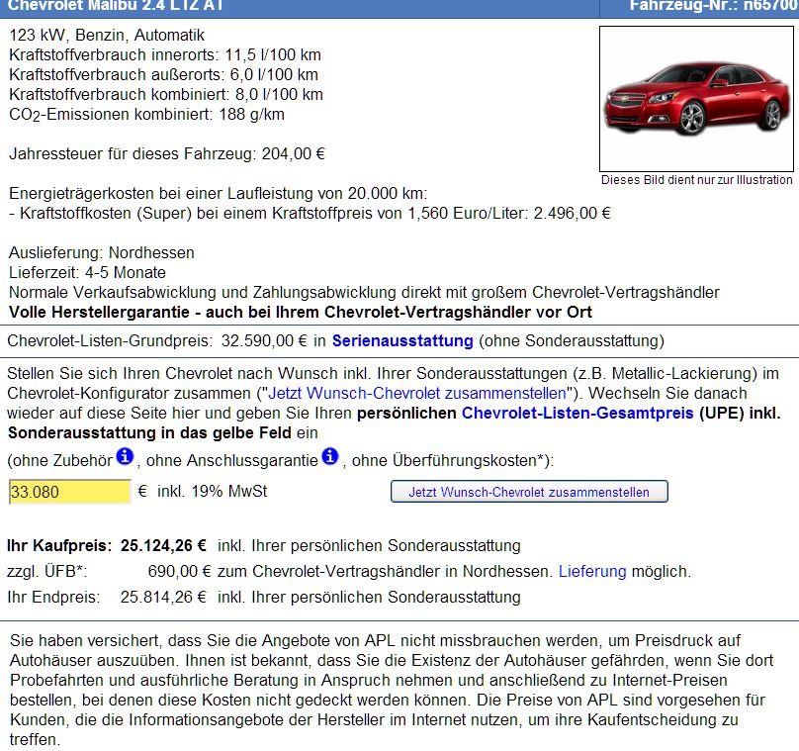Screen dimensions: 799x751
Task: Click the Listen-Grundpreis value 32.590,00 €
Action: coord(261,341)
